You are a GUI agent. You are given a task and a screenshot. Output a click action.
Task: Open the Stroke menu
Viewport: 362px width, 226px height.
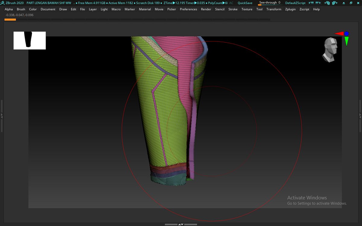(x=233, y=9)
